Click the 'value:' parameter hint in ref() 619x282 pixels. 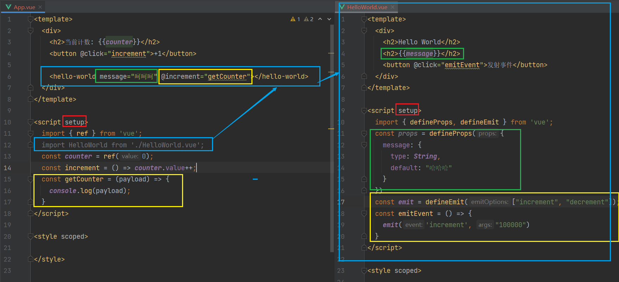130,156
